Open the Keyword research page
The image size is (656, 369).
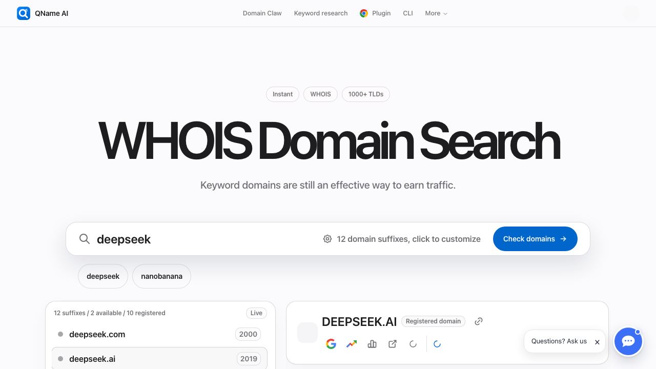[321, 13]
